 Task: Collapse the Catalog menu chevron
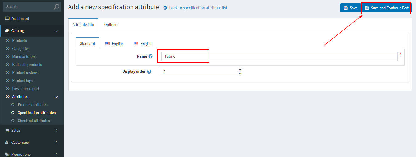(x=57, y=31)
